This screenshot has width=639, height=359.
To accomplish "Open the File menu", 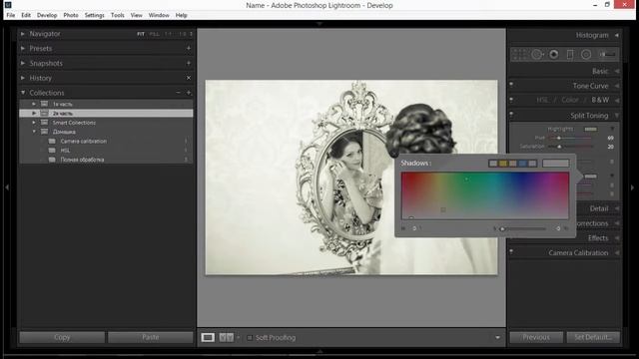I will tap(11, 15).
